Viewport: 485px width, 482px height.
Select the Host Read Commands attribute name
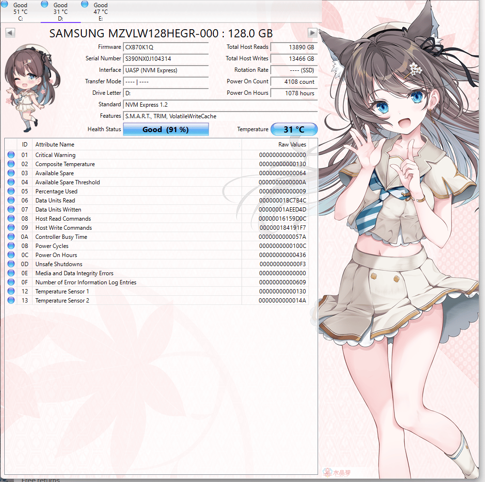tap(63, 219)
